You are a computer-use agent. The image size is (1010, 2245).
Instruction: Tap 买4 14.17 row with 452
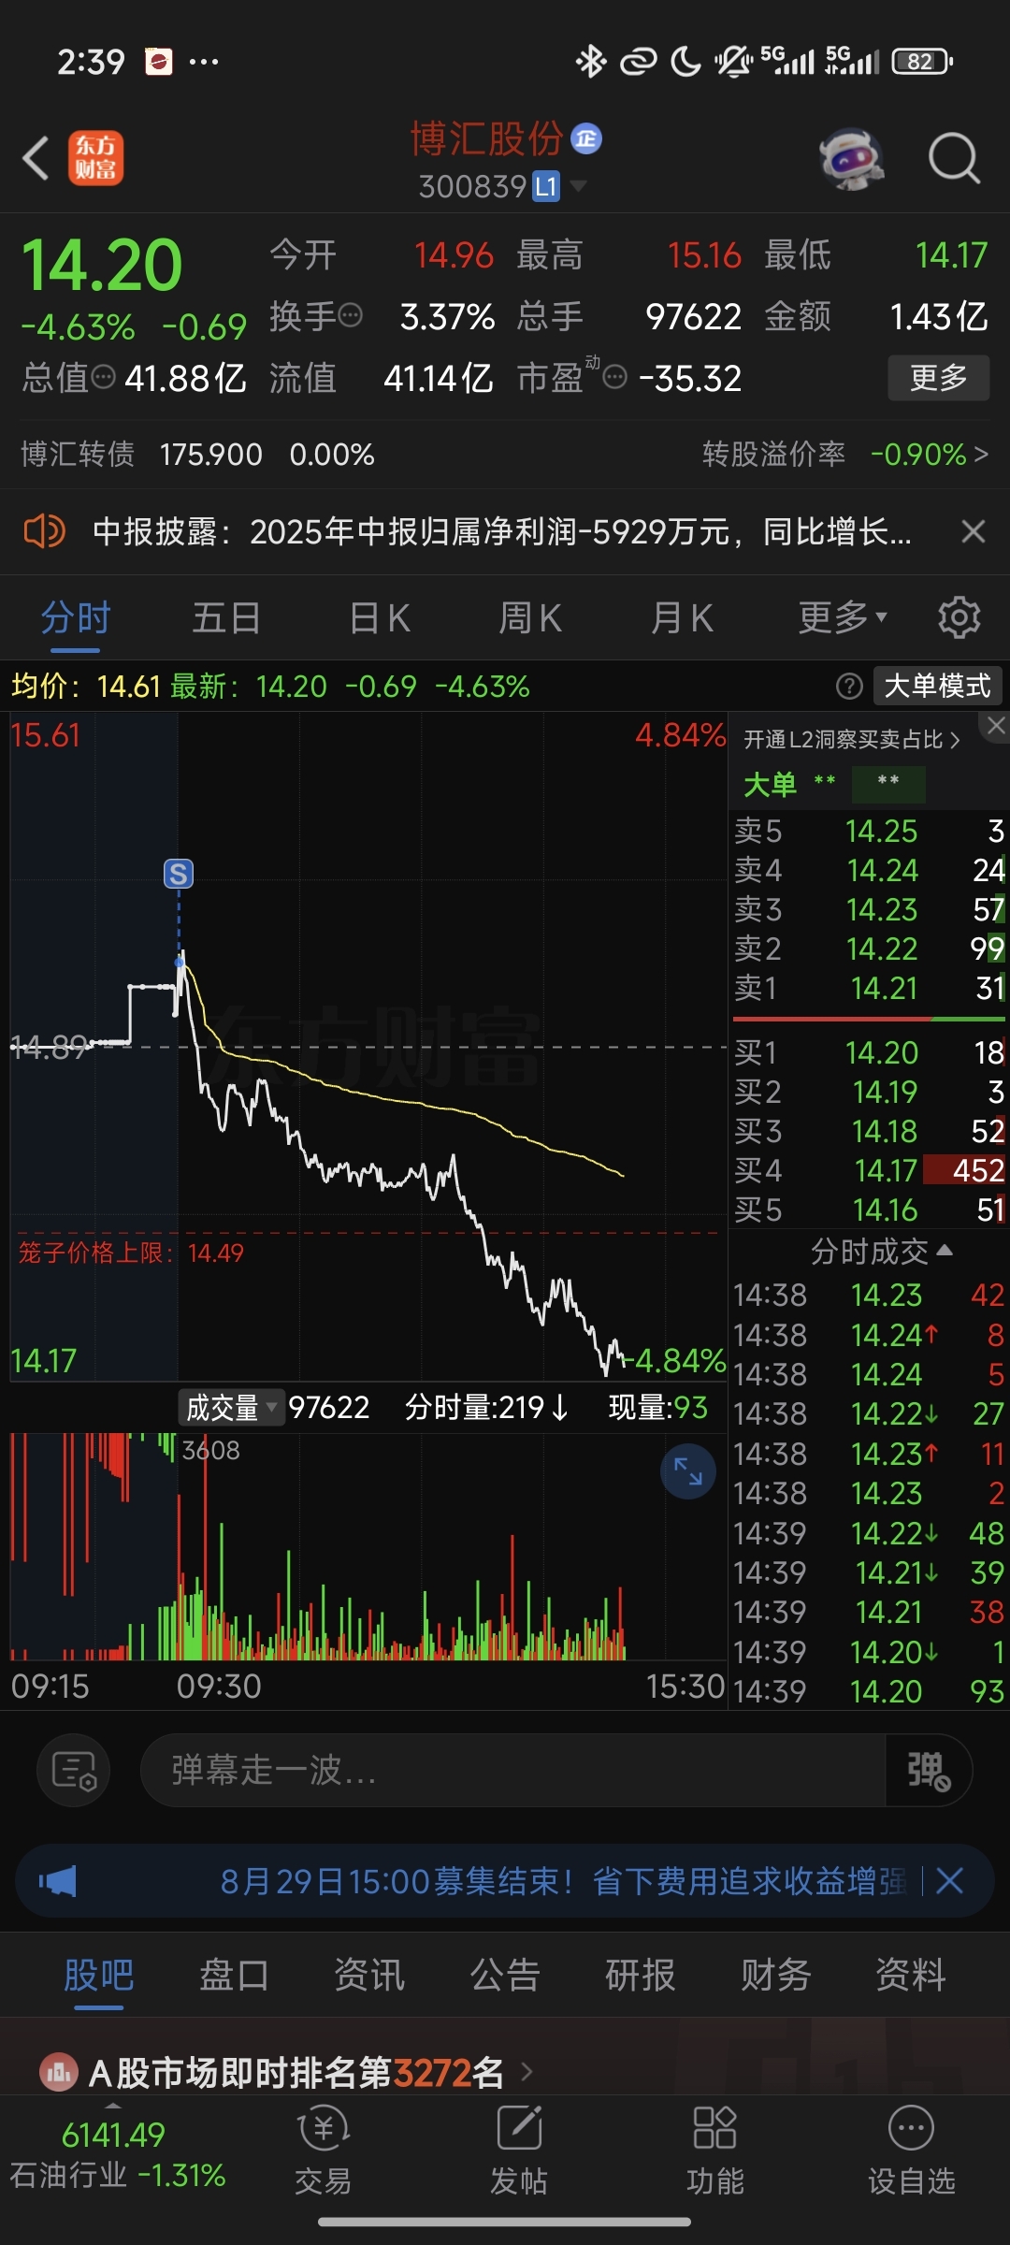point(869,1170)
